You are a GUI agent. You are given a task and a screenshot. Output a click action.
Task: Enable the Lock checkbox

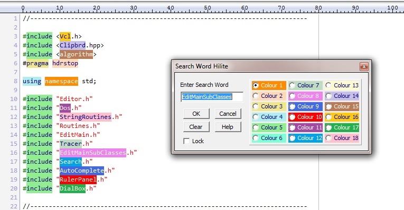click(x=186, y=141)
